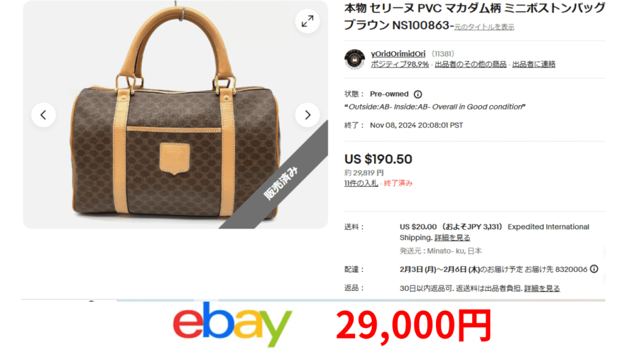View the seller's other items
This screenshot has width=627, height=352.
tap(470, 64)
